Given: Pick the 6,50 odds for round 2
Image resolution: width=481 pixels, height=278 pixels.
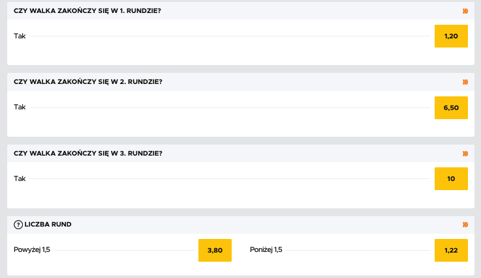Looking at the screenshot, I should (451, 107).
